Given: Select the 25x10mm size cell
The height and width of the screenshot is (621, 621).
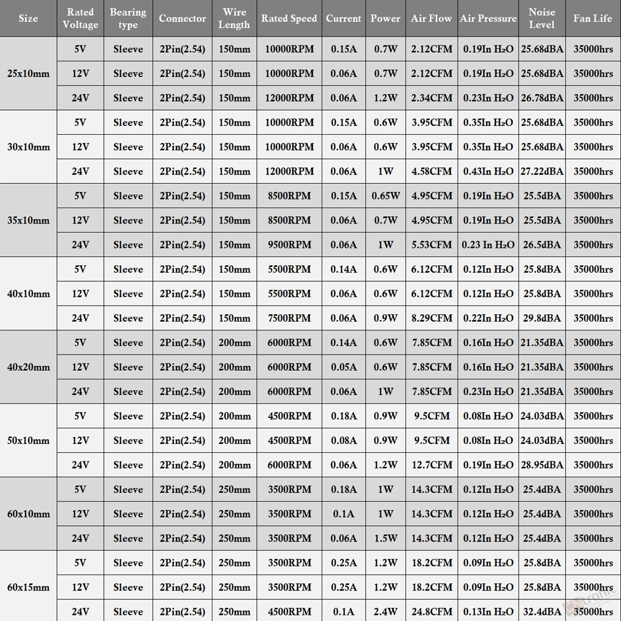Looking at the screenshot, I should click(28, 73).
